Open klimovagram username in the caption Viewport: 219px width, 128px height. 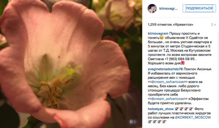pyautogui.click(x=158, y=34)
